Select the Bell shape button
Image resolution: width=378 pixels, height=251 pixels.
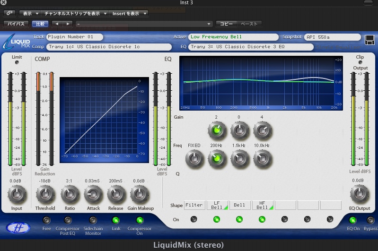tap(240, 205)
